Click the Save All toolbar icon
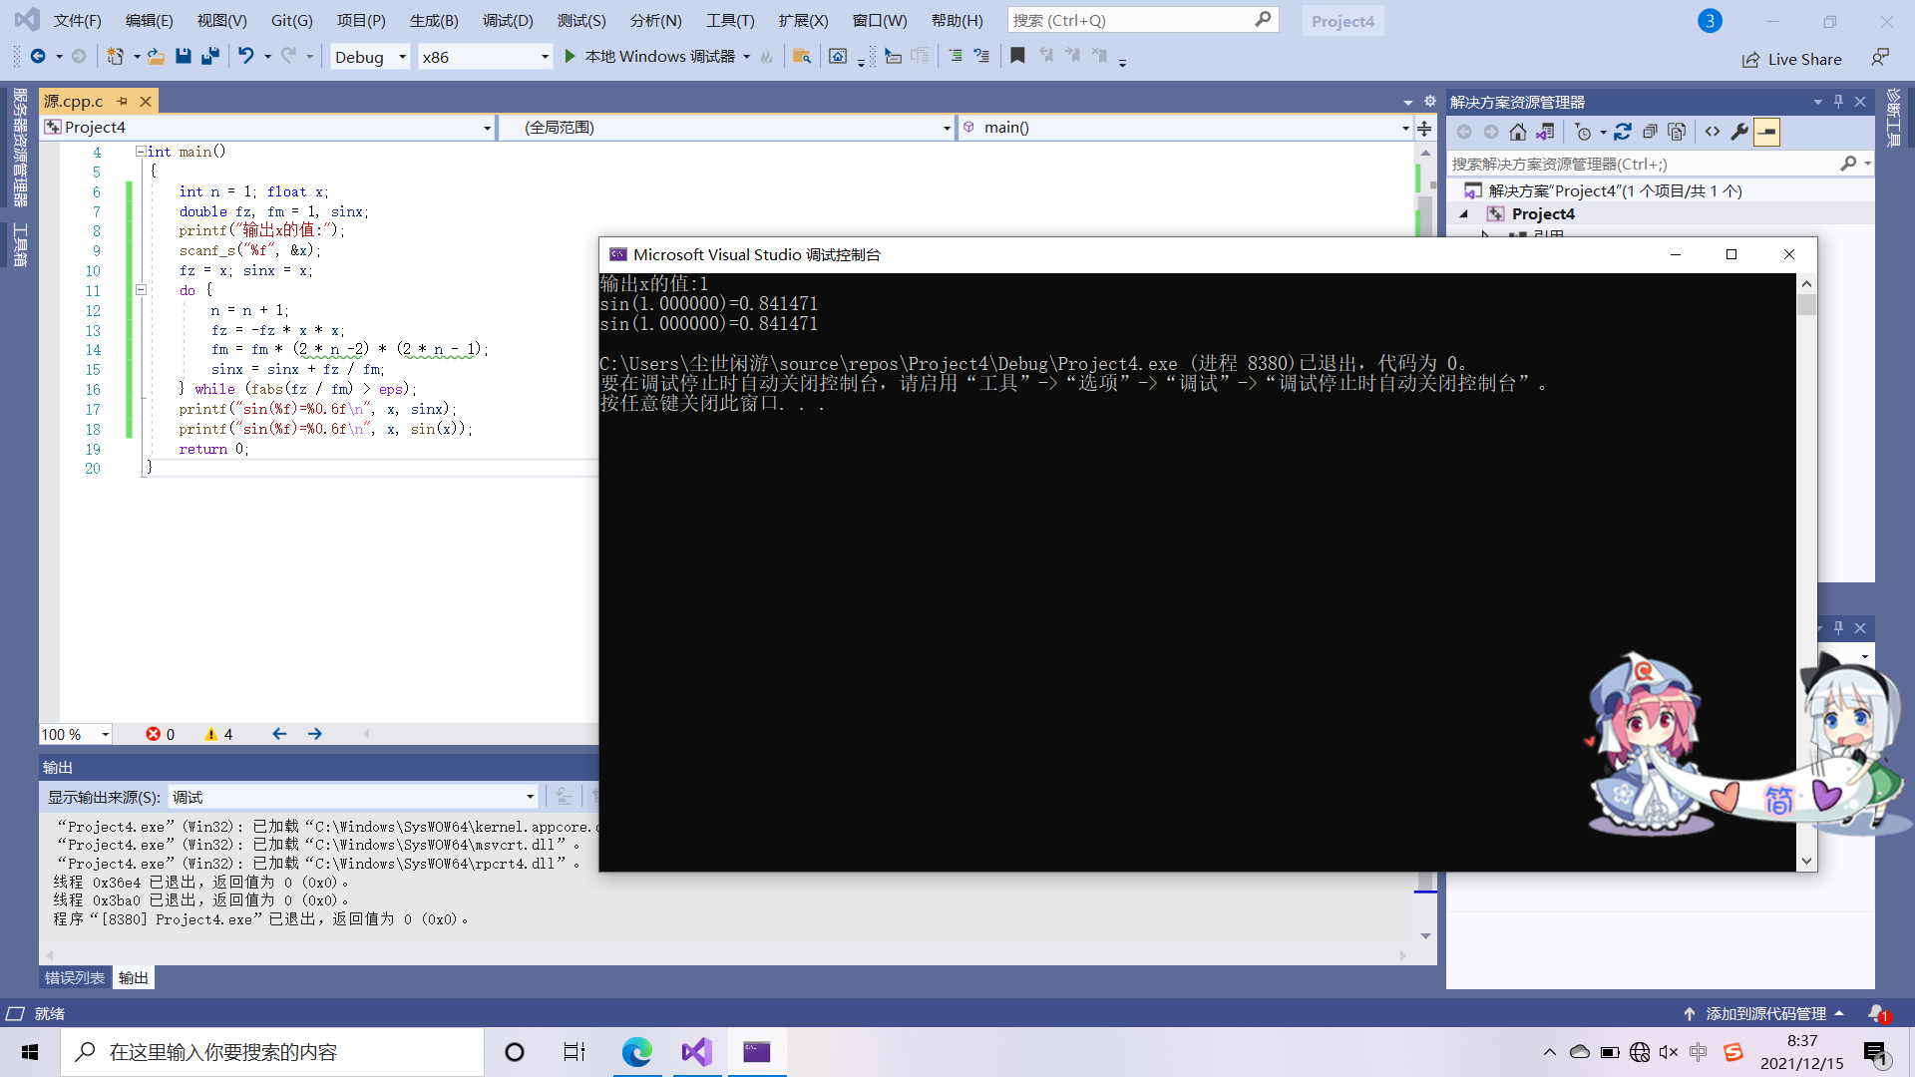The image size is (1915, 1077). 209,57
